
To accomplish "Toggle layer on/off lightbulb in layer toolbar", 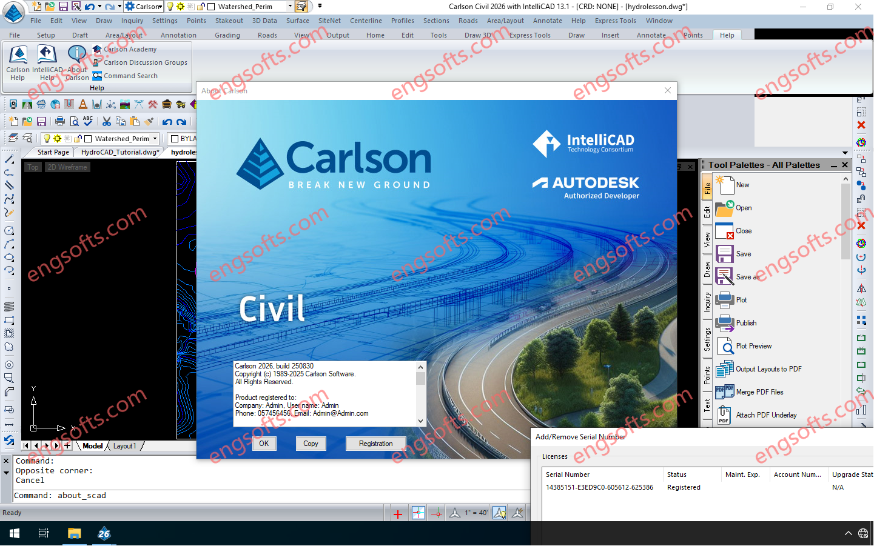I will 47,138.
